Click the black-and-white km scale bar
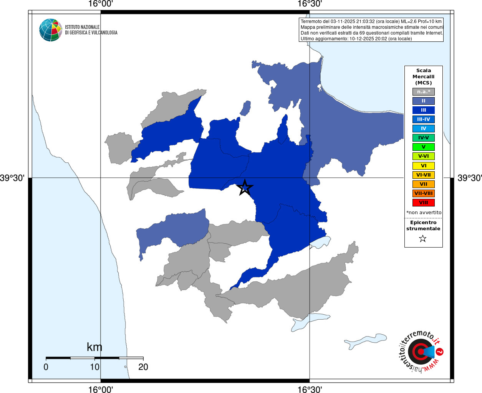 pyautogui.click(x=94, y=358)
